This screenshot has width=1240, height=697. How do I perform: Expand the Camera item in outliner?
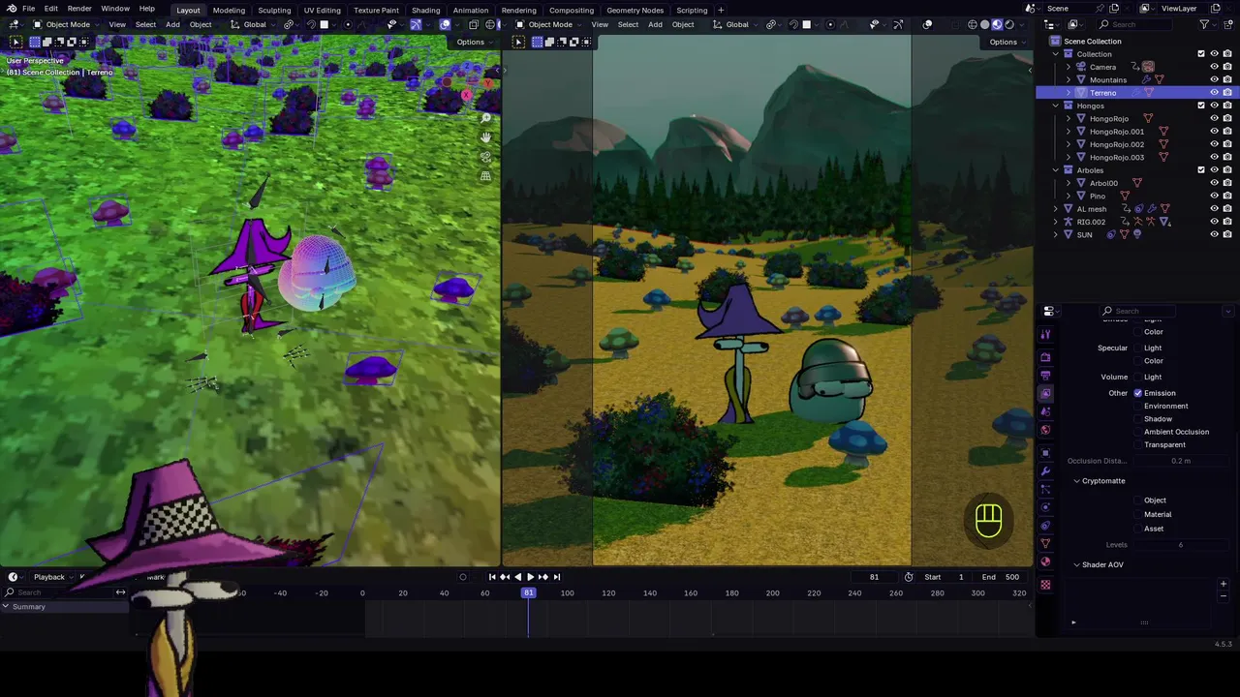(x=1069, y=67)
